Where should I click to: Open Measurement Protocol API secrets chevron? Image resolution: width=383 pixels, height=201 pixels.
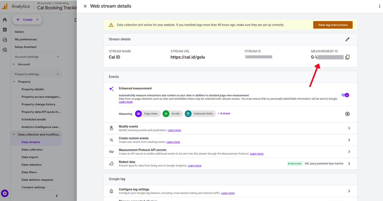[x=349, y=152]
